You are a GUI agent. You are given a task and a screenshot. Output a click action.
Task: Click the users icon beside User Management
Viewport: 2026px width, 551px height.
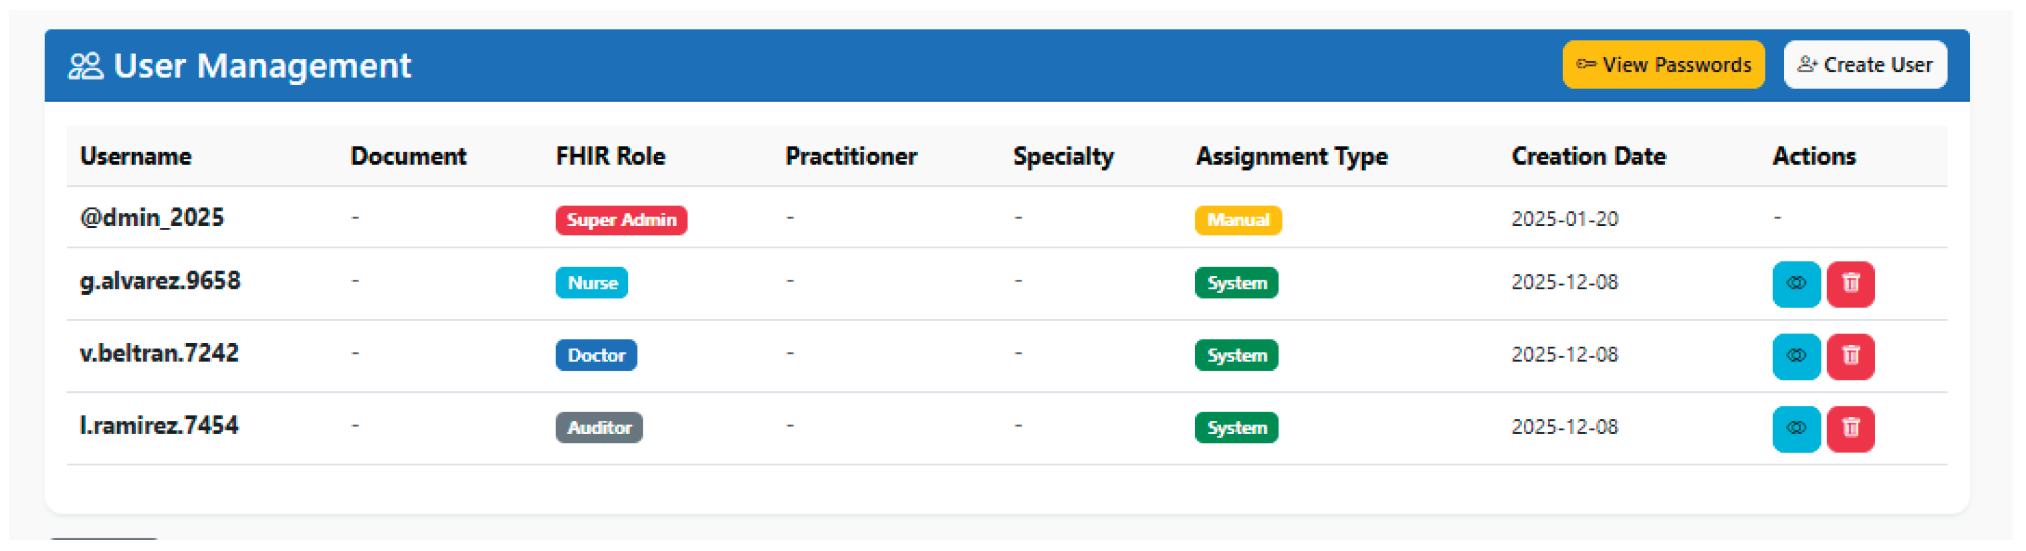click(85, 66)
